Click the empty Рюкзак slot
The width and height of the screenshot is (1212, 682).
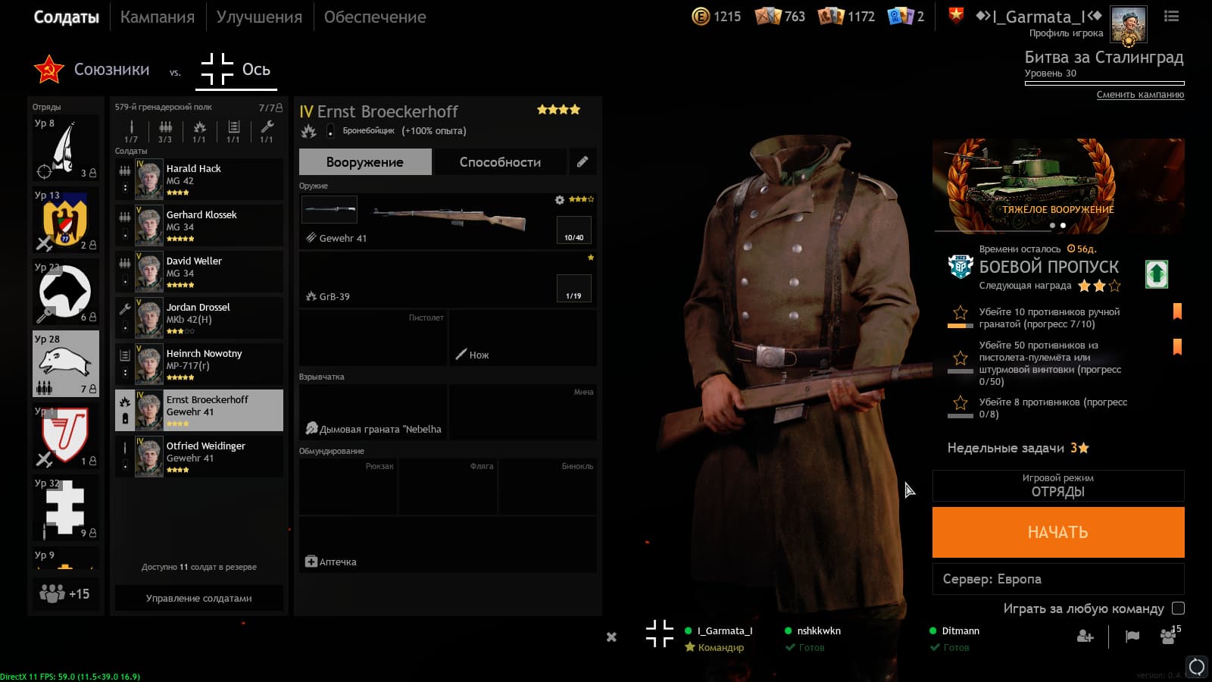348,486
